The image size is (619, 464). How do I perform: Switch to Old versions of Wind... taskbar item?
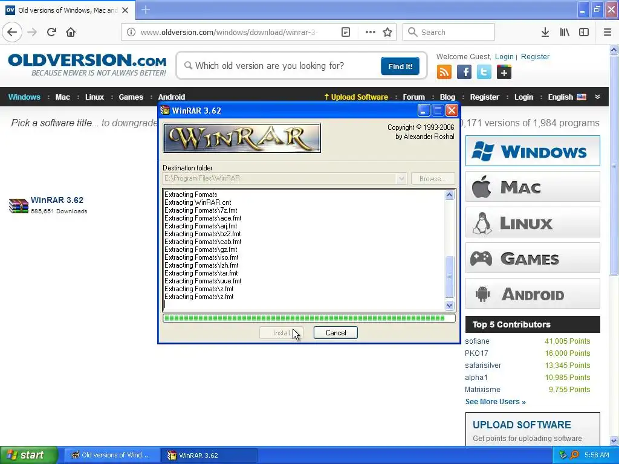112,456
